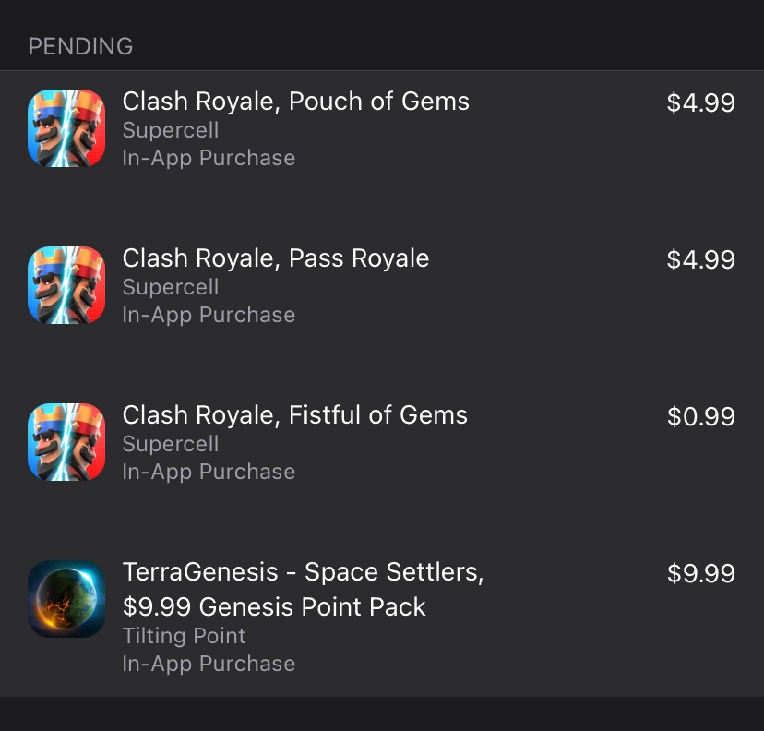Tap the $0.99 price for Fistful of Gems
Image resolution: width=764 pixels, height=731 pixels.
700,416
